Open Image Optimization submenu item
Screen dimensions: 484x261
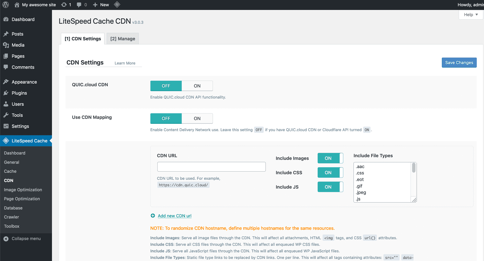tap(23, 190)
